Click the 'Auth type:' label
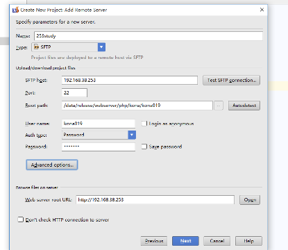This screenshot has height=250, width=288. [x=36, y=135]
